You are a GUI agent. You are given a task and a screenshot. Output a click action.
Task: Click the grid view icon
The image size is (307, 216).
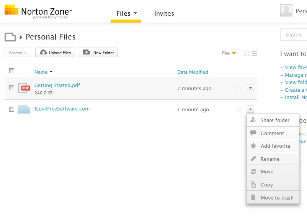(247, 53)
